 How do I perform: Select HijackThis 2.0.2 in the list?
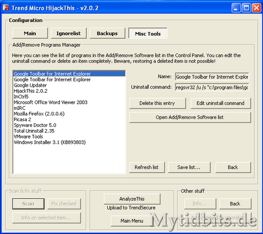coord(69,91)
